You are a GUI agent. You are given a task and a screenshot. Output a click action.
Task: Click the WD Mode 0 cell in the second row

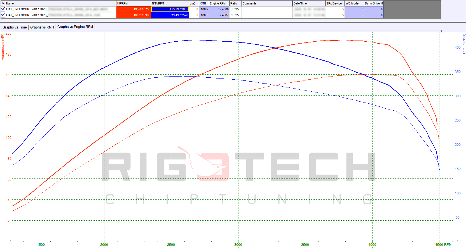pos(354,15)
